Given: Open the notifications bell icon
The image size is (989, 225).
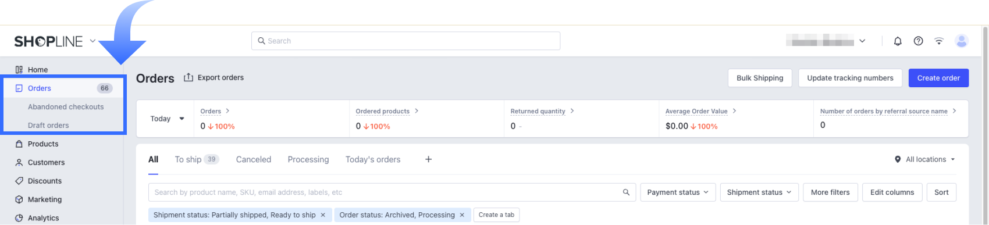Looking at the screenshot, I should (x=898, y=41).
